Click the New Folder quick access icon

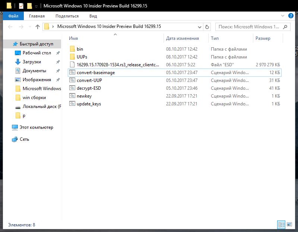tap(29, 6)
